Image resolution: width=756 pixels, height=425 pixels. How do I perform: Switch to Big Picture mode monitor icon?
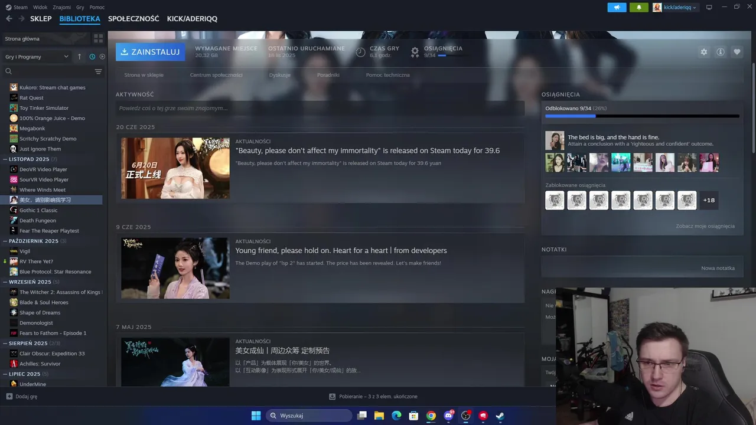(x=709, y=7)
